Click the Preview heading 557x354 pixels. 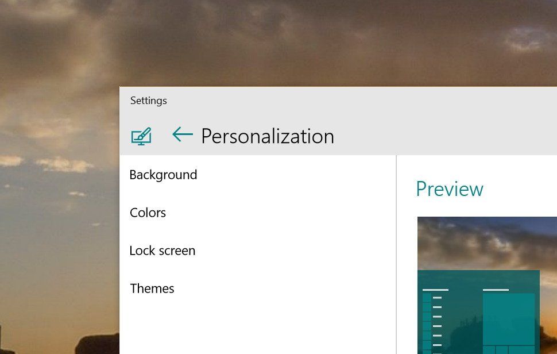coord(450,189)
